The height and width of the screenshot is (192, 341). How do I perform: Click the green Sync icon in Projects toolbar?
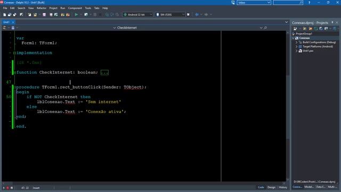(316, 29)
